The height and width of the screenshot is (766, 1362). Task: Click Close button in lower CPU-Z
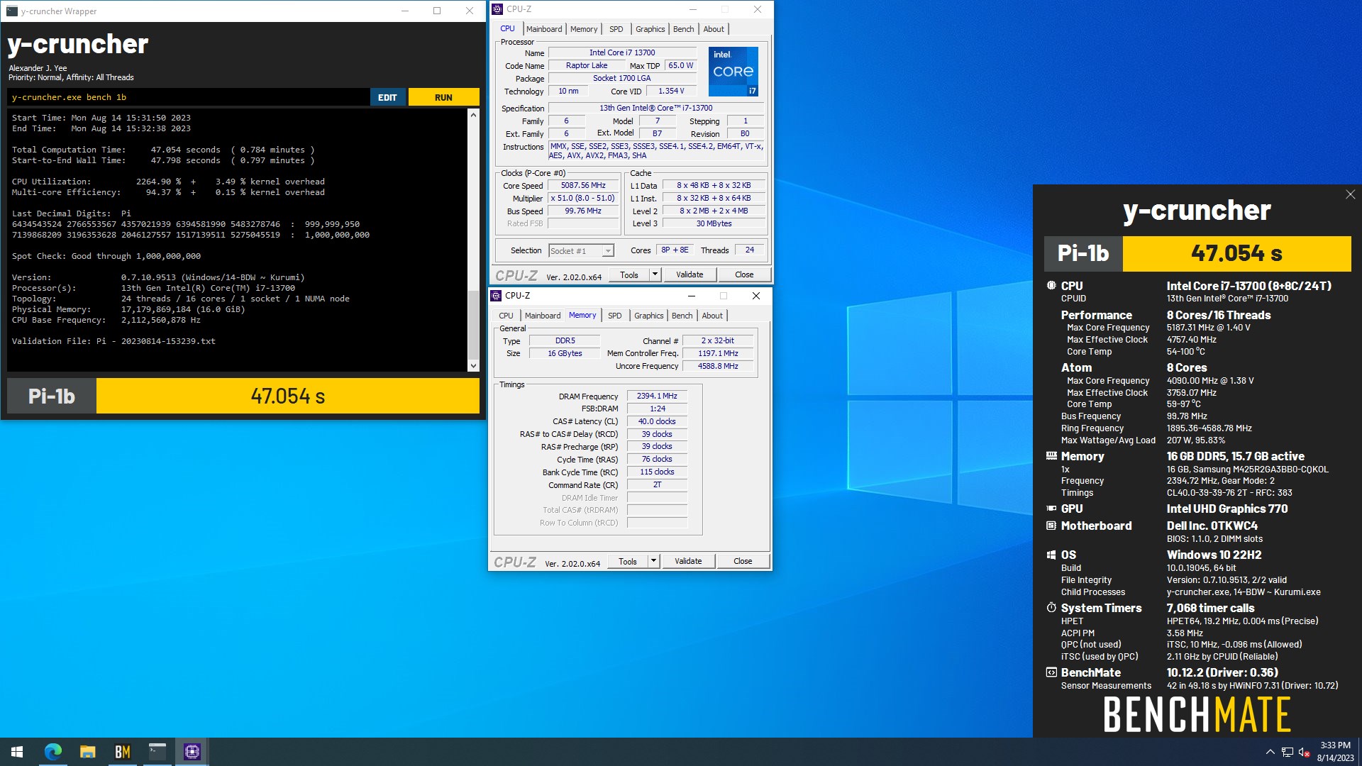coord(743,561)
